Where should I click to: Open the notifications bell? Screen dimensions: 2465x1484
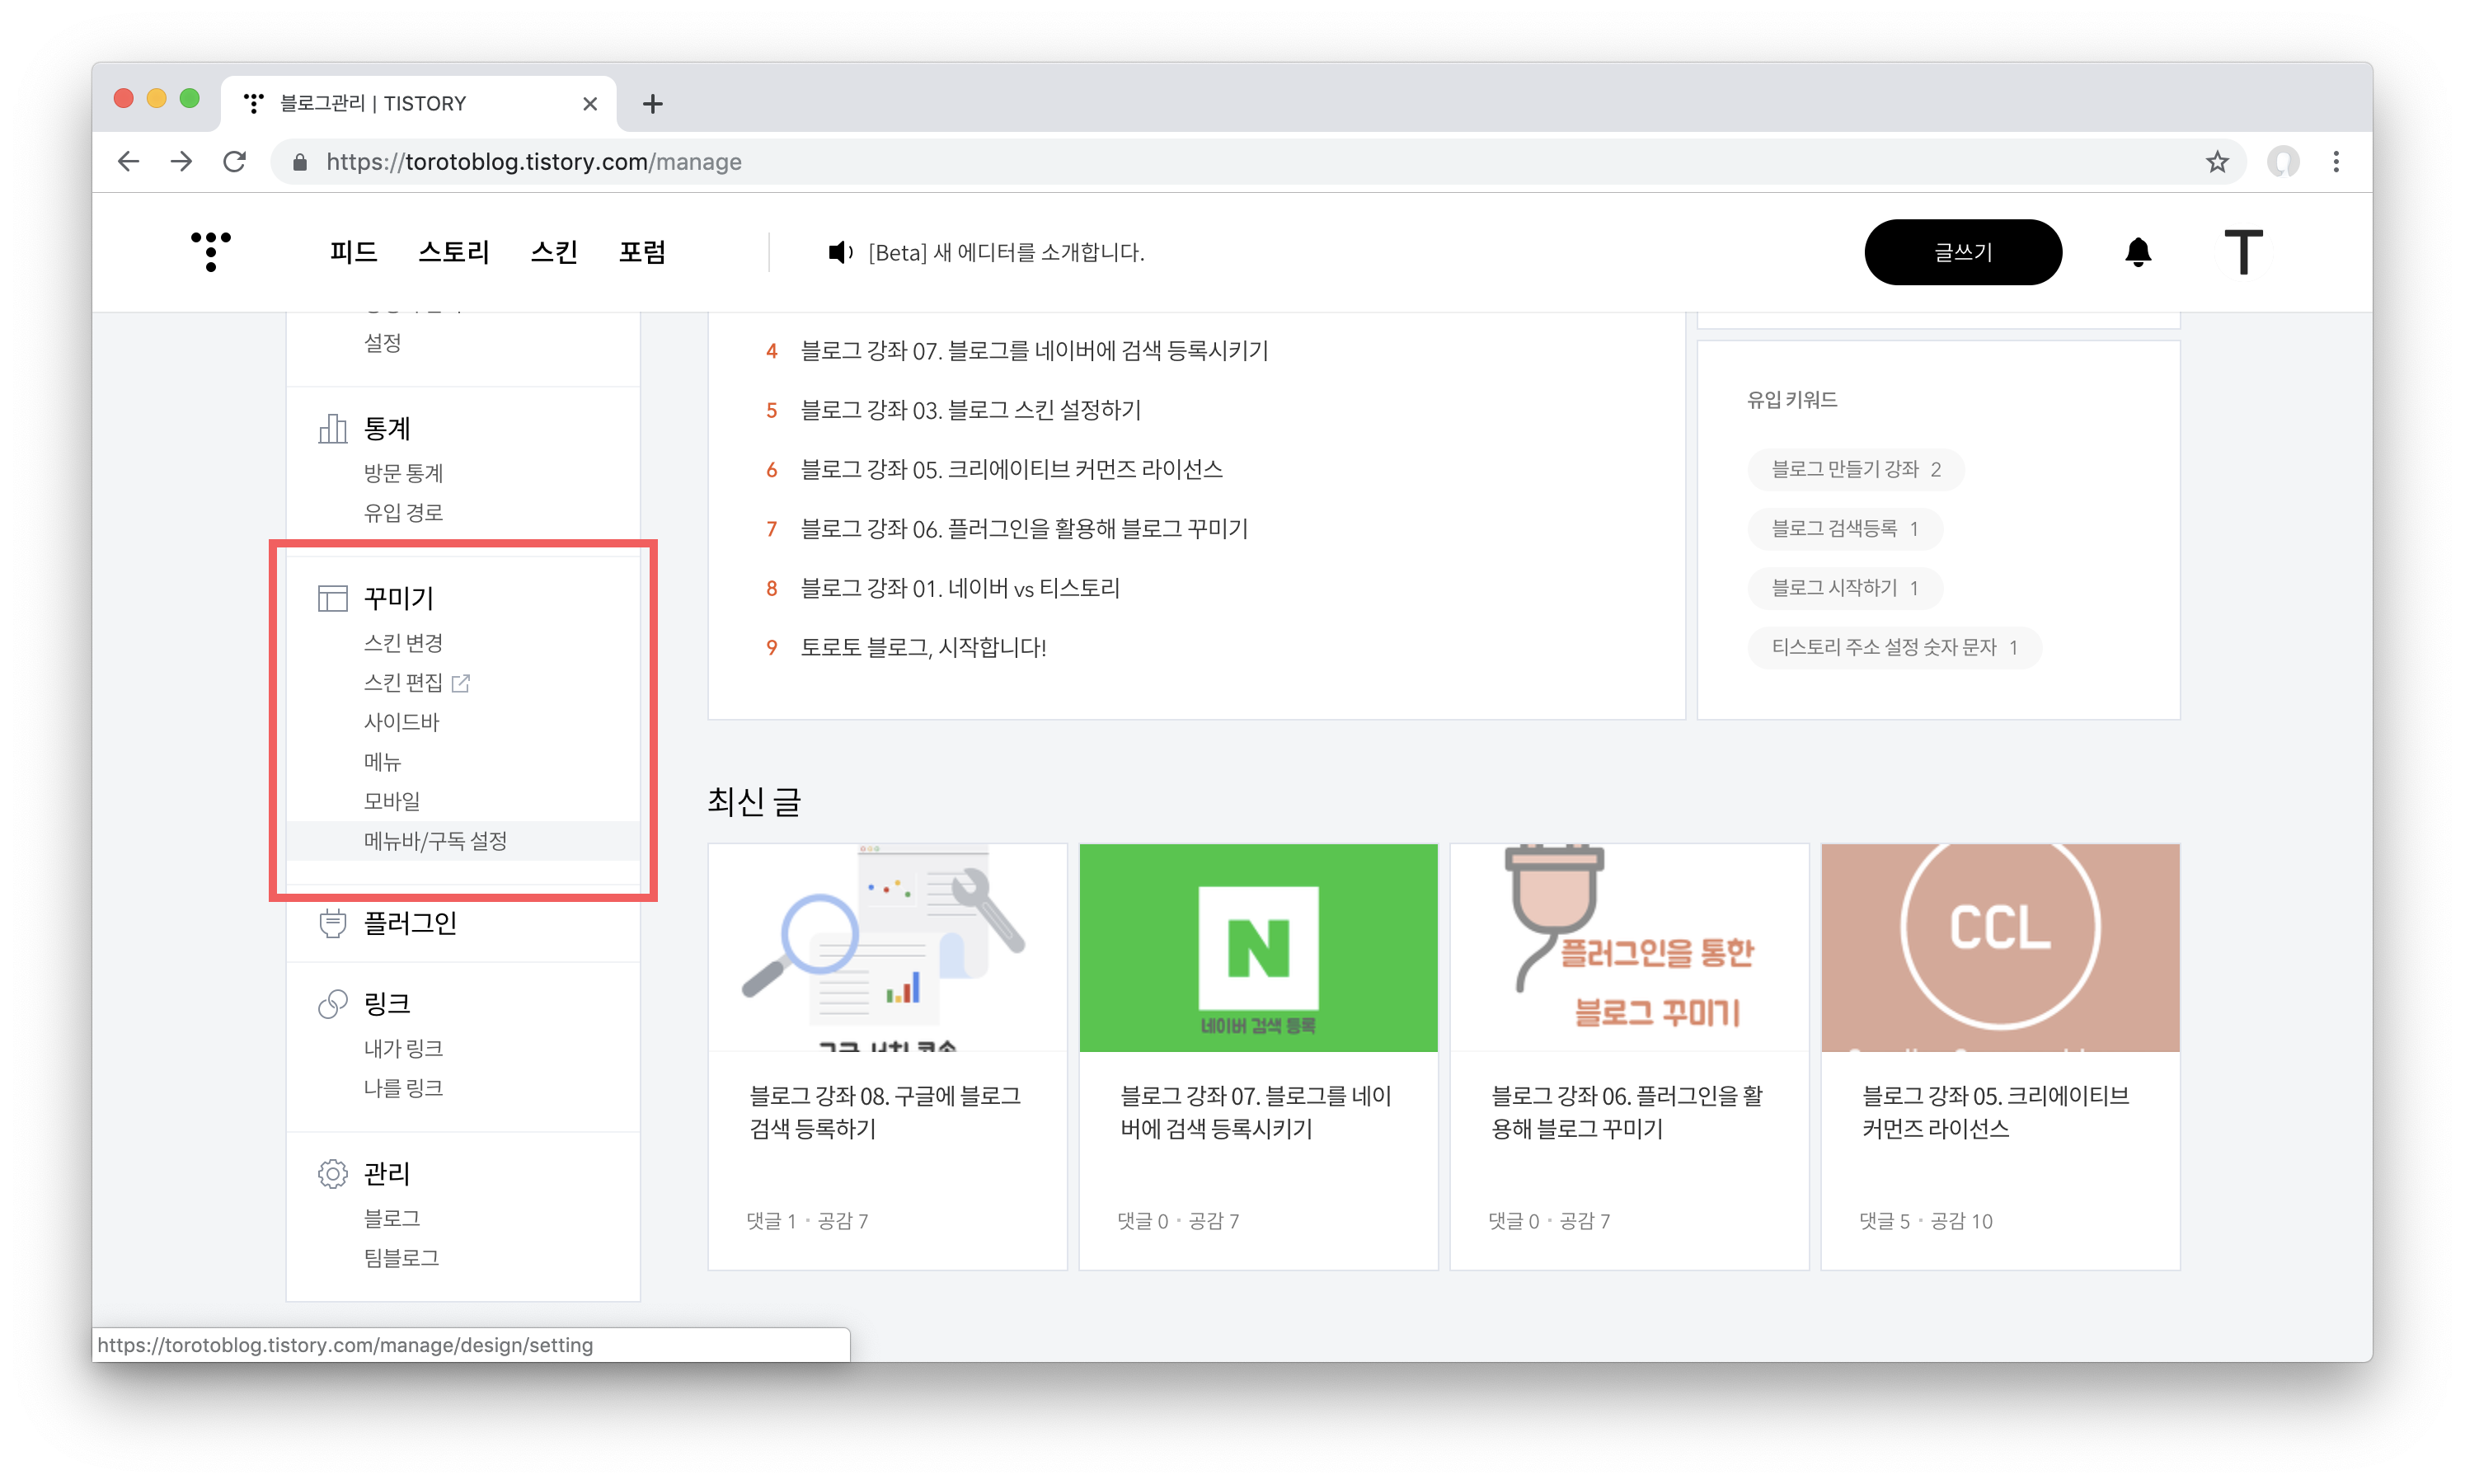click(x=2137, y=252)
